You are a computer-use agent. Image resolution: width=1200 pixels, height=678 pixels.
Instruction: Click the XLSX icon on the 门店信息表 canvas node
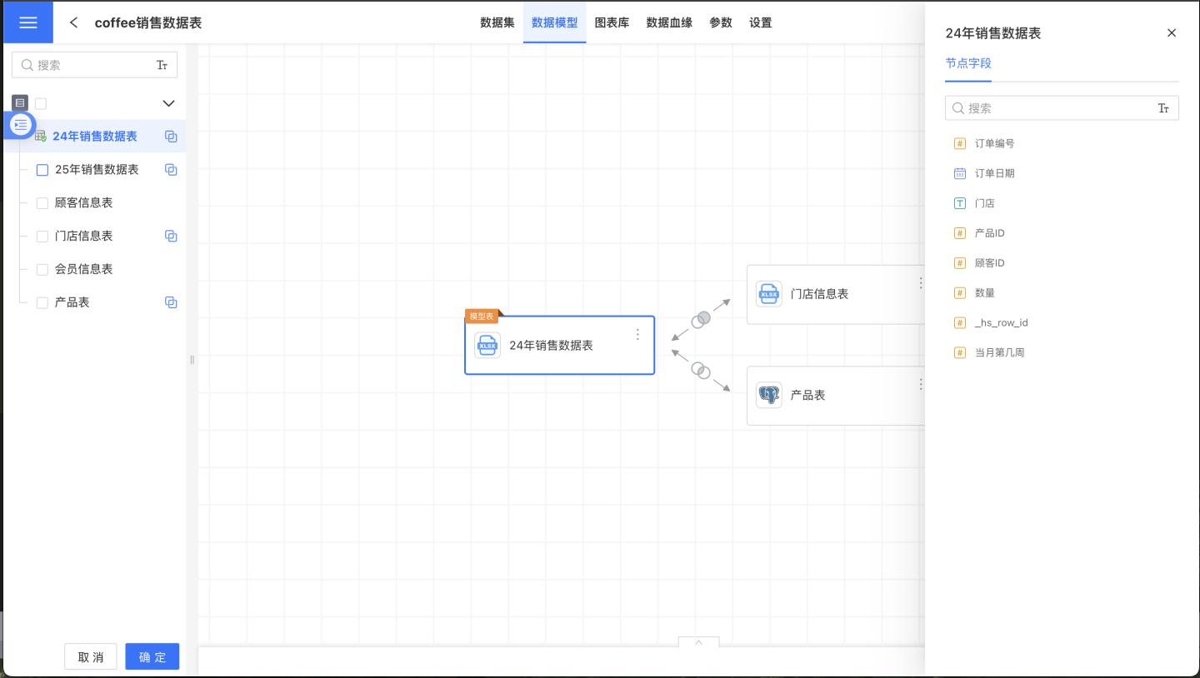(768, 294)
